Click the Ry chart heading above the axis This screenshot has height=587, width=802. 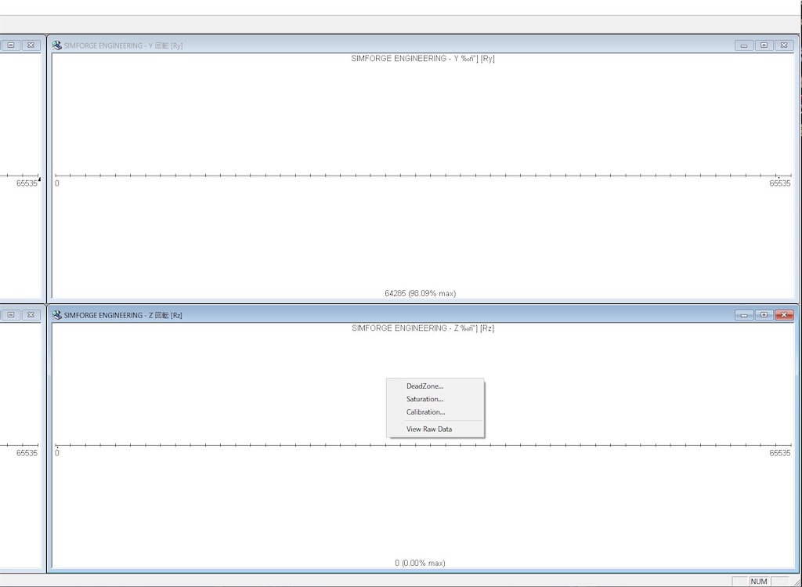pos(423,59)
